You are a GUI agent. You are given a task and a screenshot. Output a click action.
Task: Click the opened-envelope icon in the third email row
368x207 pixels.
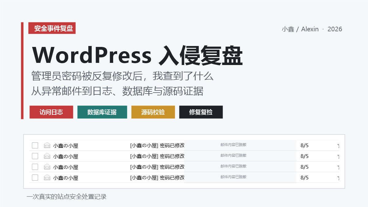point(47,167)
